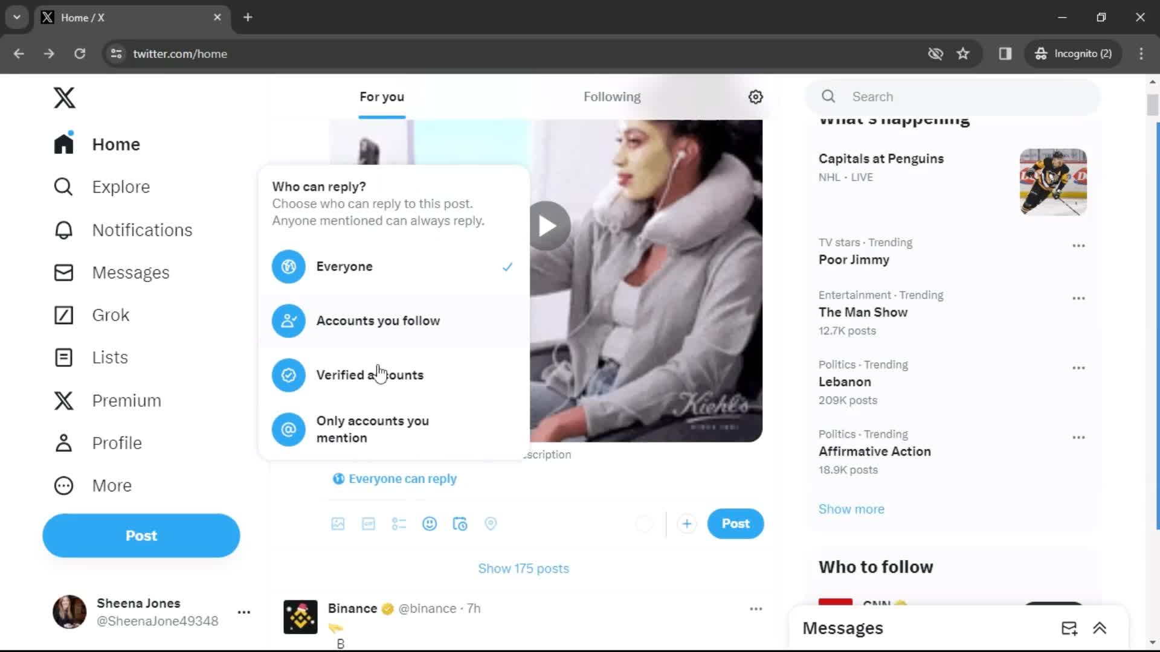Select Everyone reply option checkmark

point(507,266)
